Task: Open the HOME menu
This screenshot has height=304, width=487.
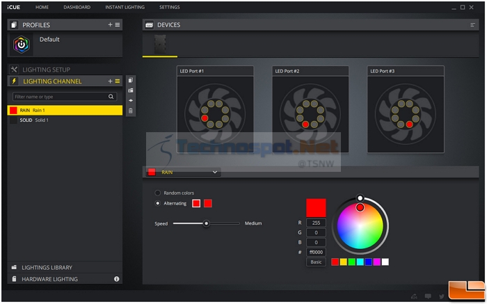Action: (x=42, y=7)
